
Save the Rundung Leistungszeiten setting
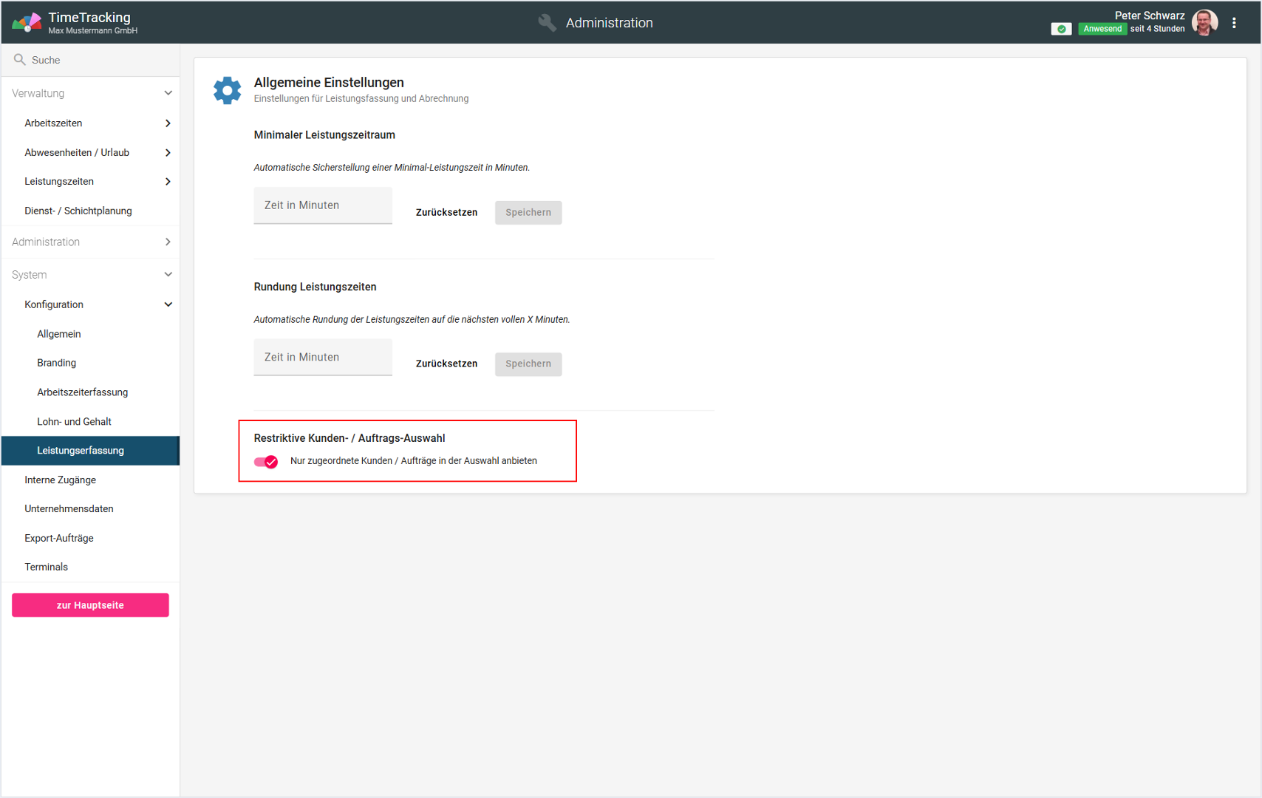[x=528, y=364]
